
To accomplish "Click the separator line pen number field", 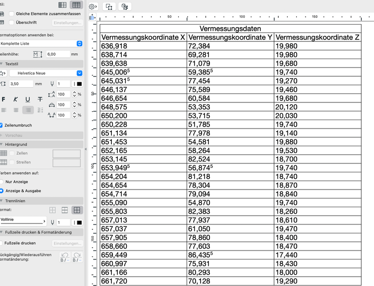I will [x=63, y=222].
